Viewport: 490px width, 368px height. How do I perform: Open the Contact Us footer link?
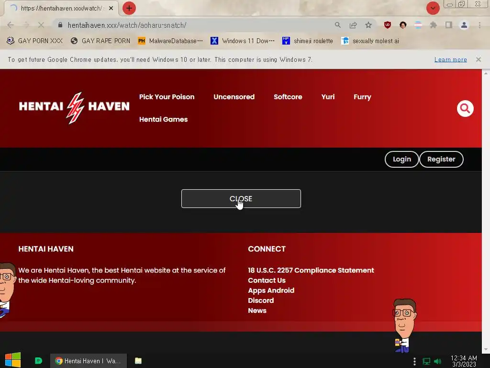[267, 280]
